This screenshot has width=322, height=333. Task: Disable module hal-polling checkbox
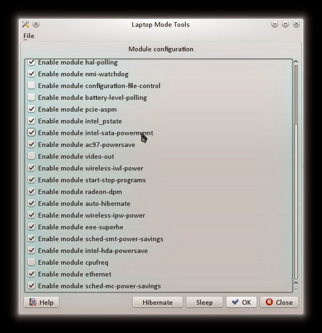(x=32, y=62)
